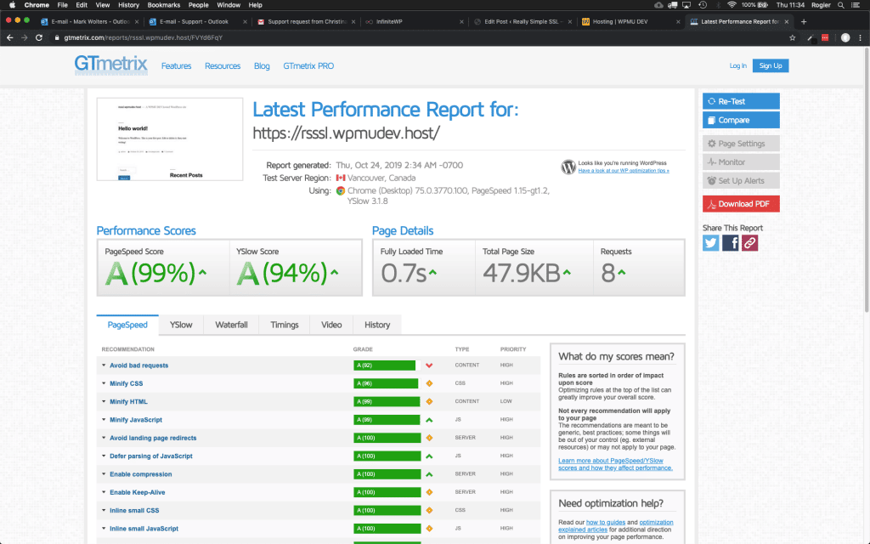Expand Minify JavaScript recommendation
The image size is (870, 544).
[x=104, y=420]
